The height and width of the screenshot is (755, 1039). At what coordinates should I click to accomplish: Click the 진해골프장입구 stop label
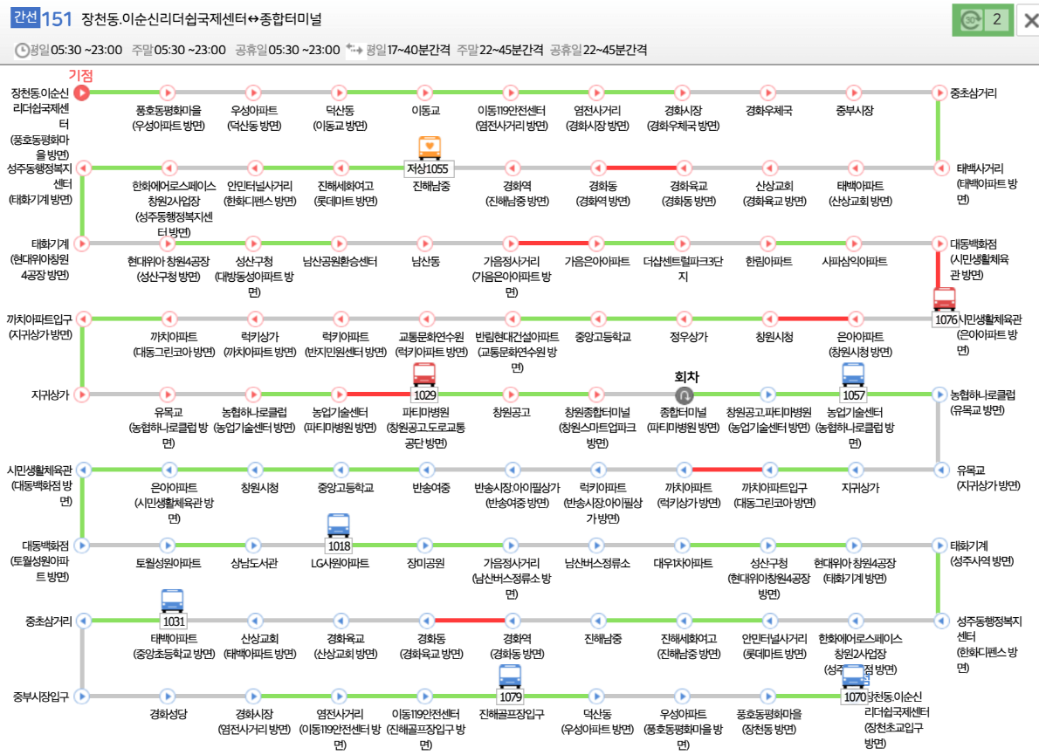[512, 715]
